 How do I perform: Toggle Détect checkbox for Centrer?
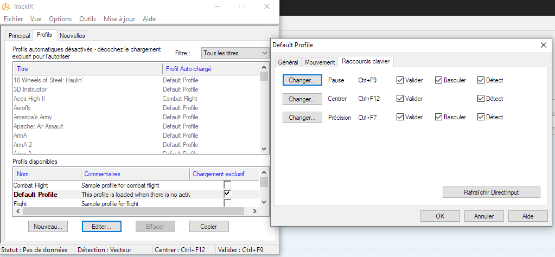click(x=481, y=99)
